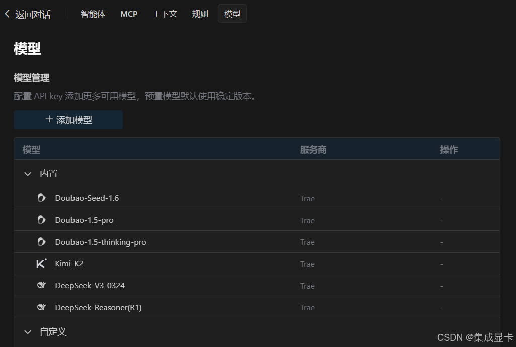
Task: Click the Kimi-K2 logo icon
Action: [41, 263]
